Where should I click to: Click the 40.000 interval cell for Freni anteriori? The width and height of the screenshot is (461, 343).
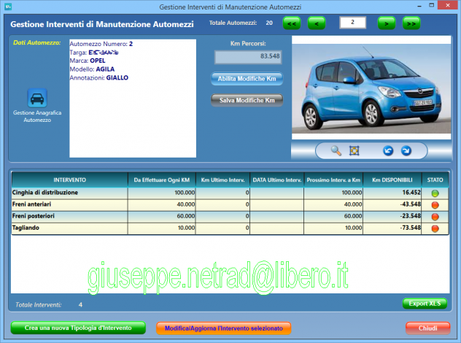click(162, 205)
